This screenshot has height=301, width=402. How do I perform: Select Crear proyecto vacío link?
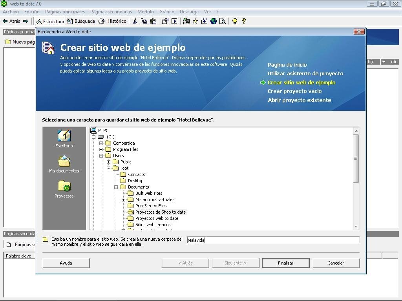click(x=294, y=91)
